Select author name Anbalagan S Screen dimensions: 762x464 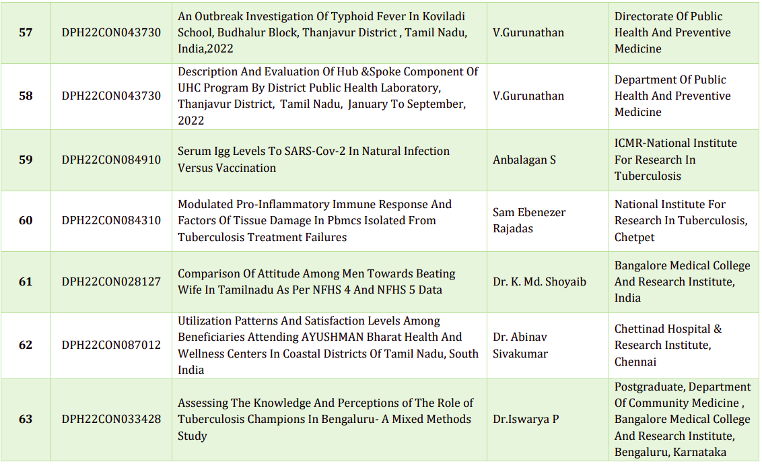pos(524,160)
